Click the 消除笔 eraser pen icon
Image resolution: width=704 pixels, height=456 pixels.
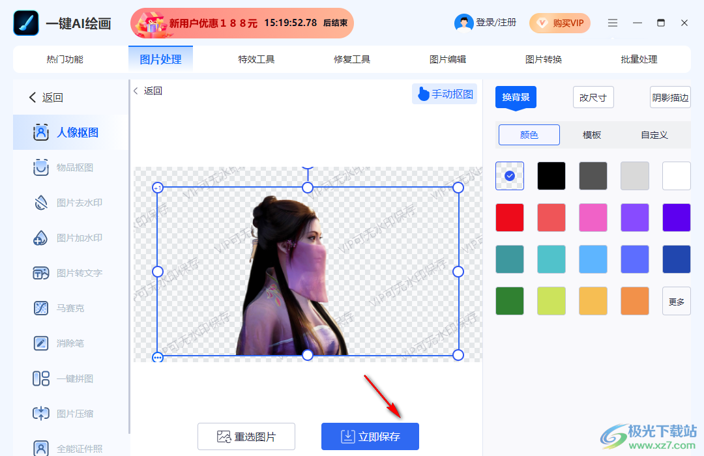(x=41, y=343)
